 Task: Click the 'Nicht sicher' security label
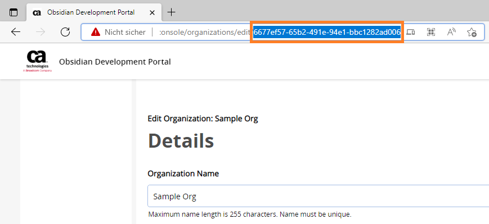pyautogui.click(x=125, y=32)
